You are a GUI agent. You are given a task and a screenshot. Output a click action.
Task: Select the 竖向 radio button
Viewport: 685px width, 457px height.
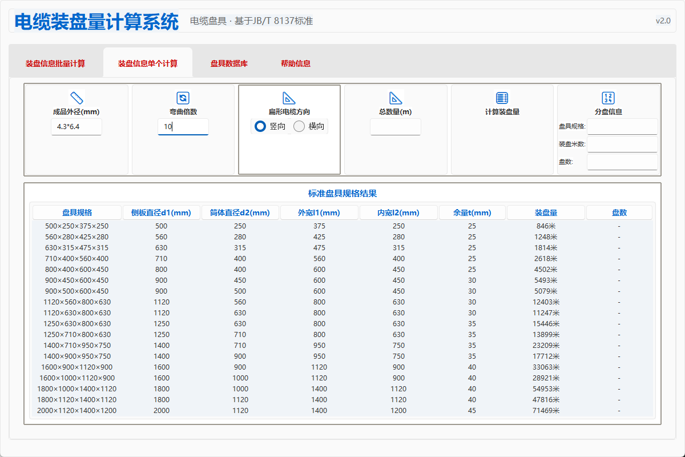[260, 126]
